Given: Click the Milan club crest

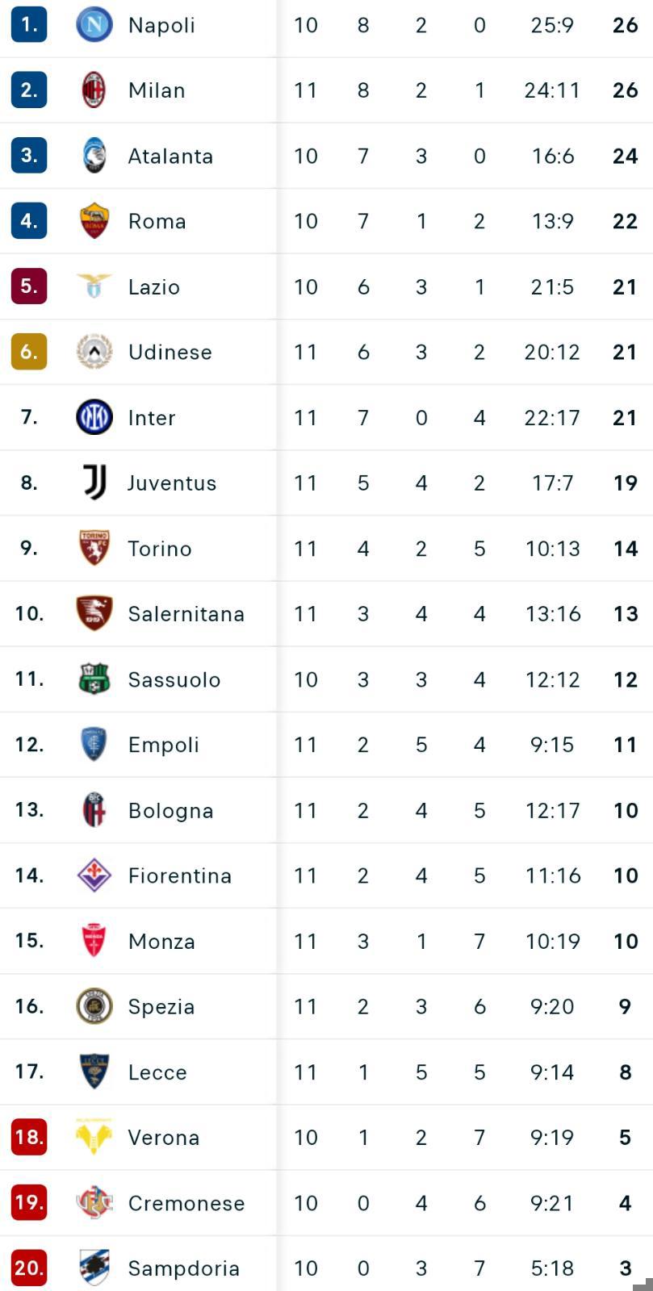Looking at the screenshot, I should 94,90.
